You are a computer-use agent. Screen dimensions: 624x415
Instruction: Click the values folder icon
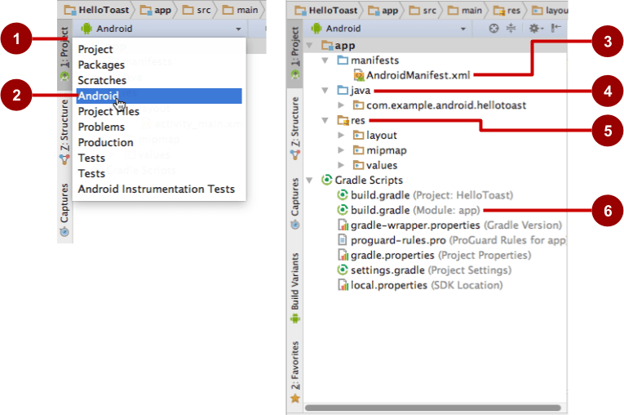click(359, 165)
